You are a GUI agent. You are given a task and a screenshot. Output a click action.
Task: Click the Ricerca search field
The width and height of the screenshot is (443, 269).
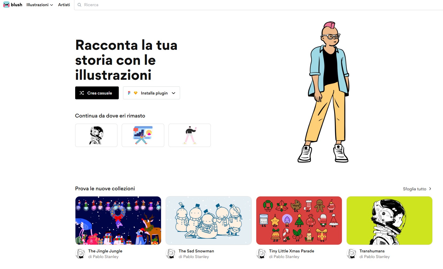(258, 5)
